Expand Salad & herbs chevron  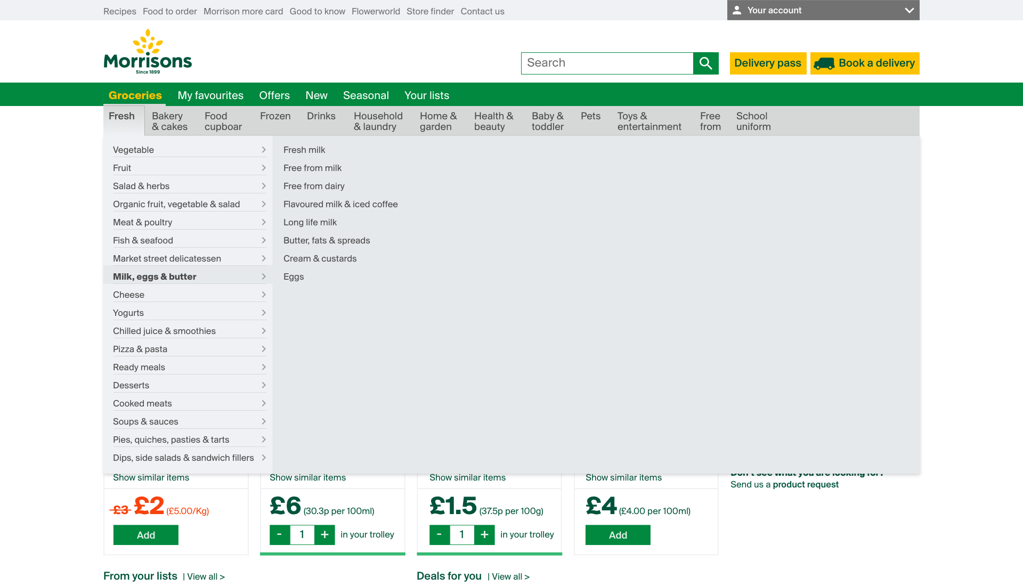(x=264, y=186)
